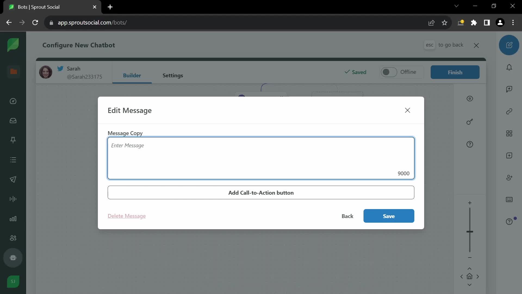This screenshot has width=522, height=294.
Task: Select the people/team icon in sidebar
Action: click(13, 238)
